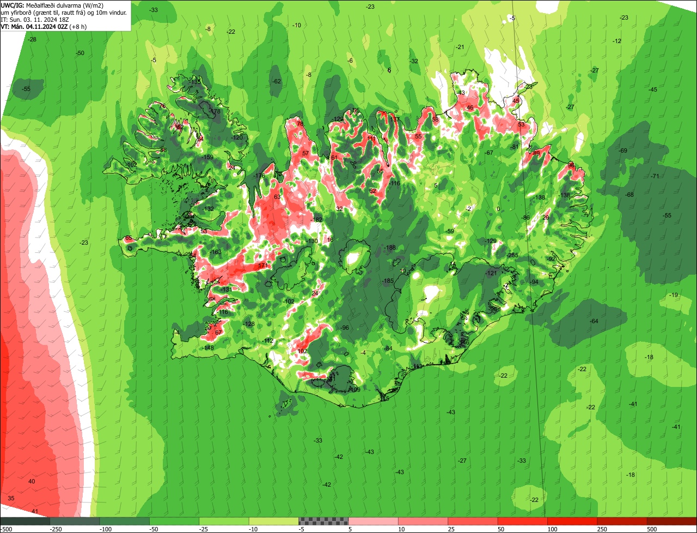Image resolution: width=697 pixels, height=533 pixels.
Task: Click the legend swatch between -100 and -50
Action: pyautogui.click(x=125, y=521)
